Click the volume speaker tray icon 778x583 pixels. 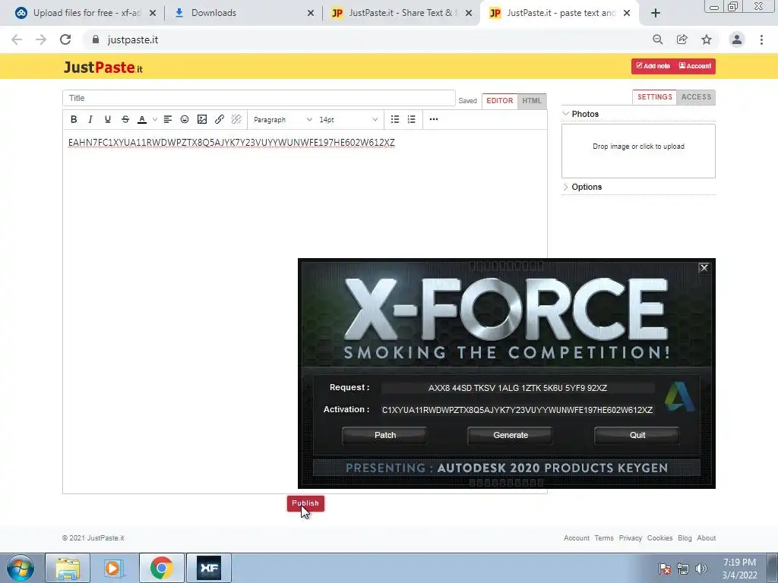701,569
